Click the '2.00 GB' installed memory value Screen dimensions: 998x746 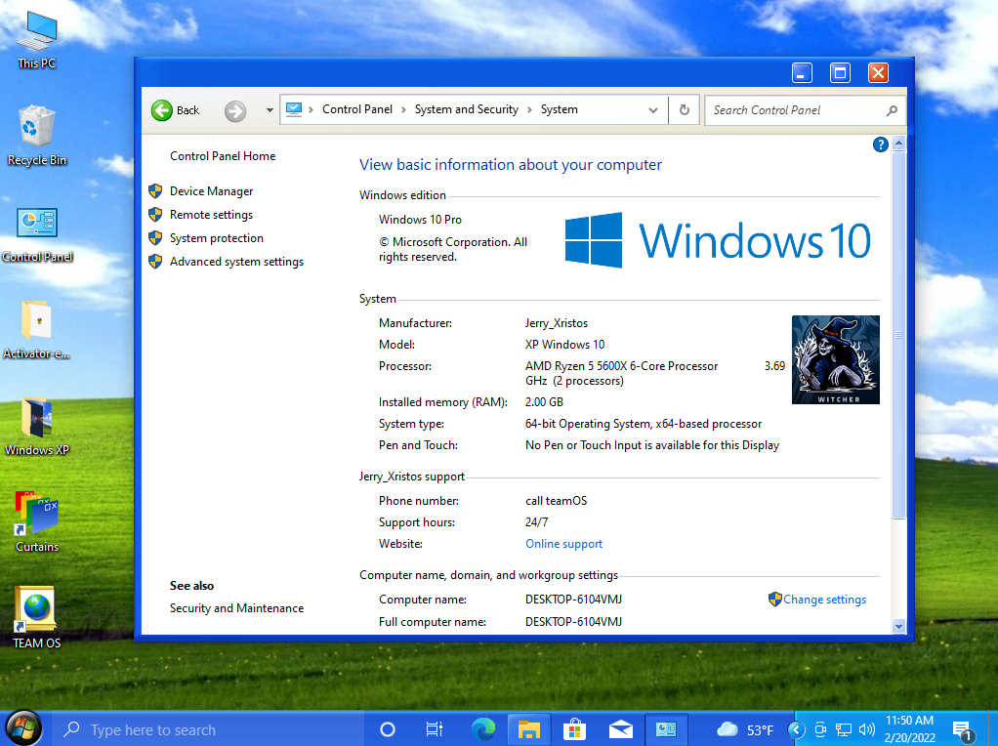(544, 402)
